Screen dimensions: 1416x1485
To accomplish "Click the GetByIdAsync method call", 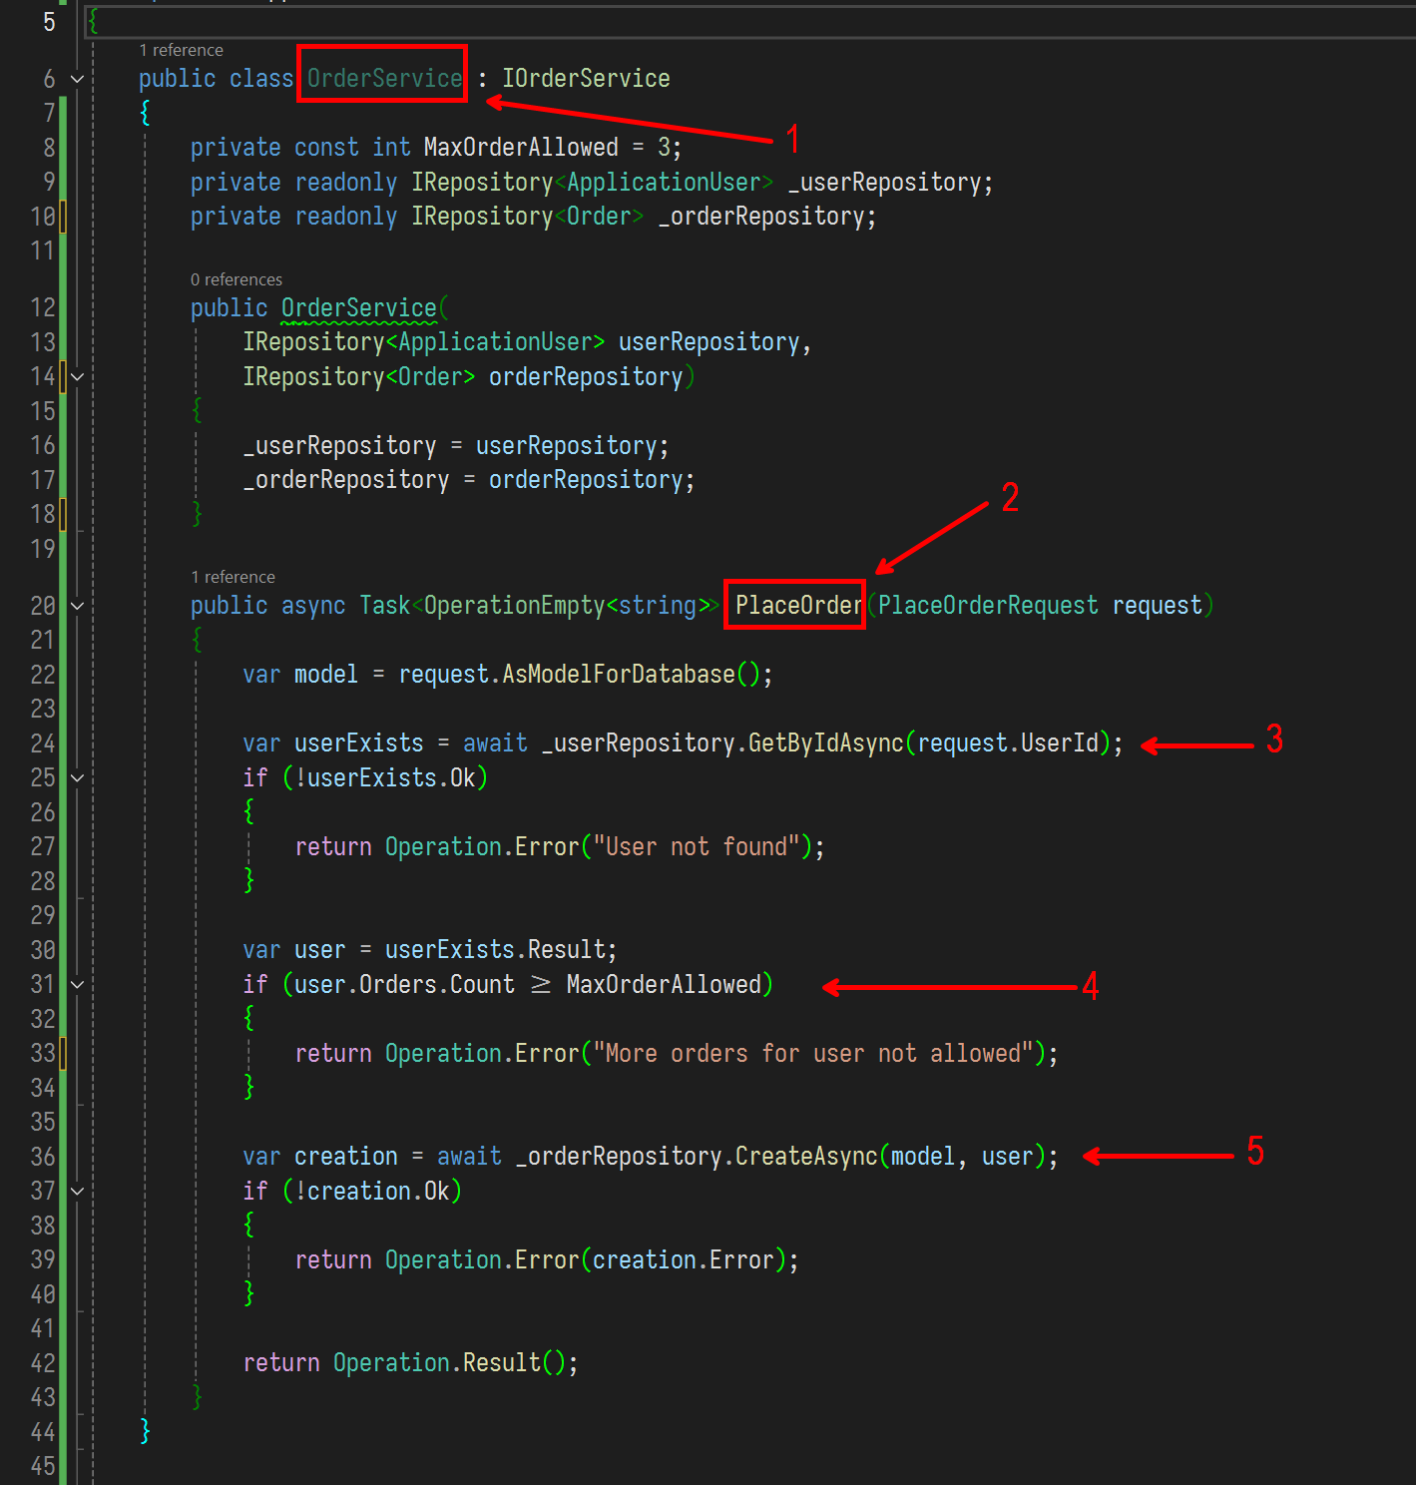I will tap(826, 743).
